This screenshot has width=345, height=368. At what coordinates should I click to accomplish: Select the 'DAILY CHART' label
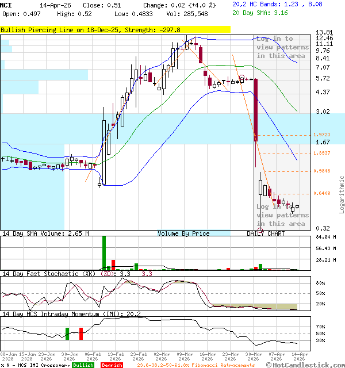pyautogui.click(x=265, y=233)
